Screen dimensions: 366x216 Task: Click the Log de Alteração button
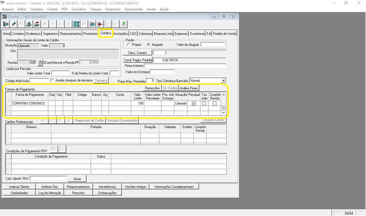(x=50, y=193)
